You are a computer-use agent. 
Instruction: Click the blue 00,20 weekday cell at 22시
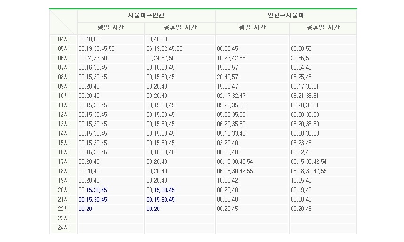point(86,209)
